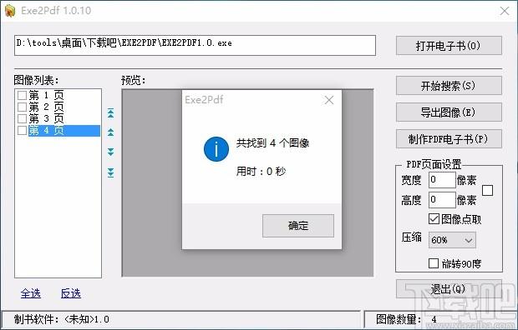This screenshot has height=330, width=518.
Task: Click the 宽度 pixel input field
Action: [x=442, y=180]
